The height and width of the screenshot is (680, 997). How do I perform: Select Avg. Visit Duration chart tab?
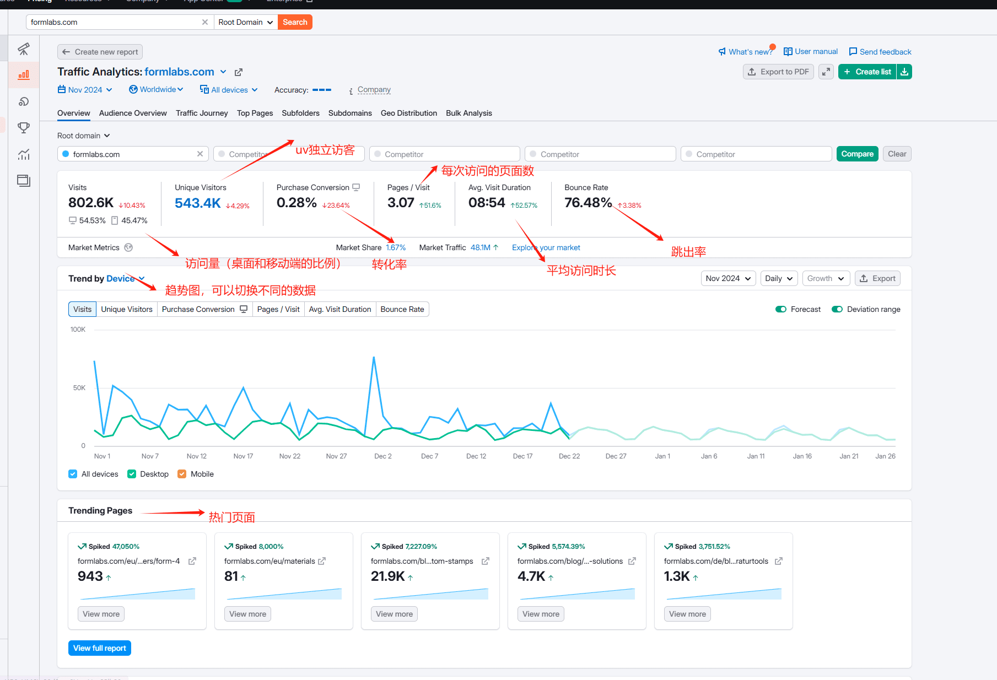(x=340, y=309)
